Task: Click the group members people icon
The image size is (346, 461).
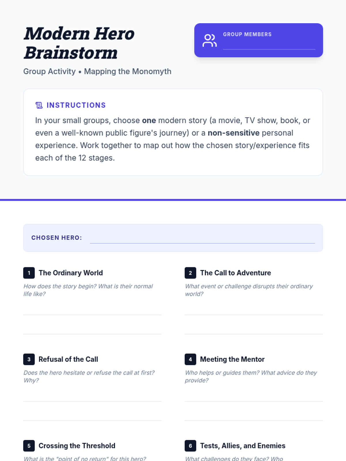Action: (x=210, y=40)
